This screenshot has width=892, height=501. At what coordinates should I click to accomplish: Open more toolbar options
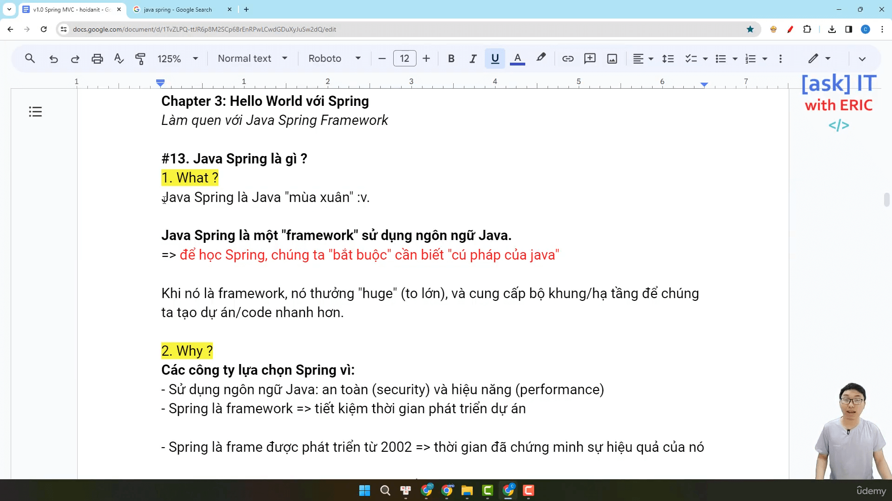pos(780,59)
